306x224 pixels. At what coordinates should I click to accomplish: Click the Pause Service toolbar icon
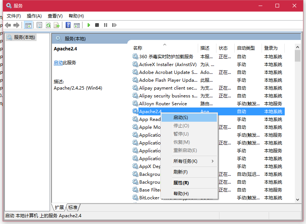click(106, 25)
